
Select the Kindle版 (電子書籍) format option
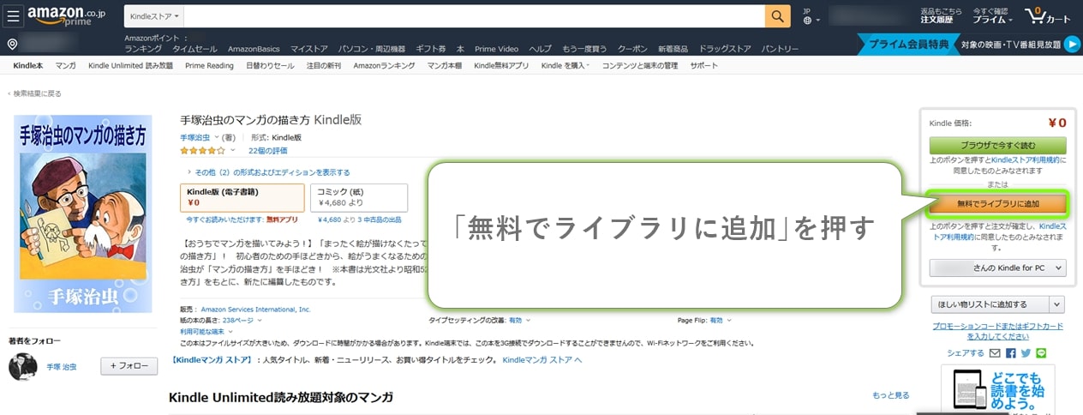[242, 197]
